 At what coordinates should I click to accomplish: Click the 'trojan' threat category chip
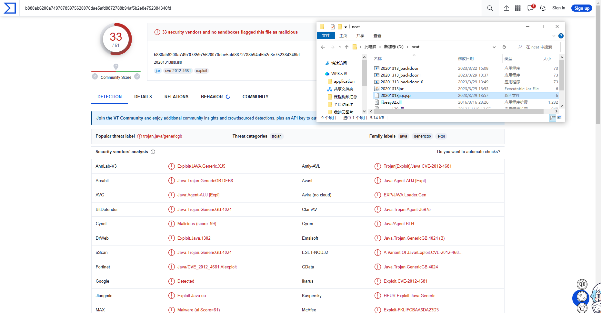277,136
